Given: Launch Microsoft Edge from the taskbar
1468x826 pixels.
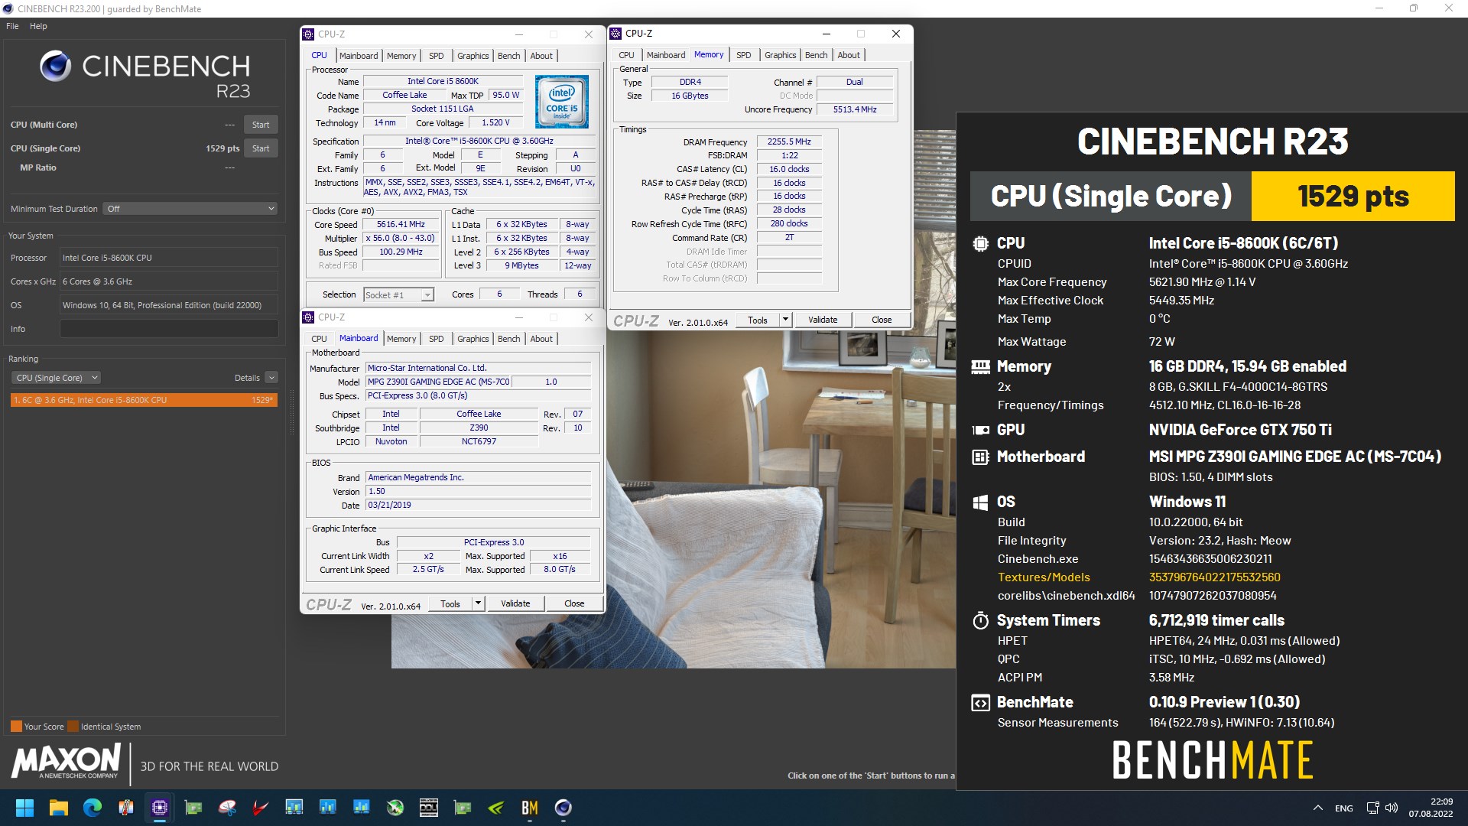Looking at the screenshot, I should point(93,808).
